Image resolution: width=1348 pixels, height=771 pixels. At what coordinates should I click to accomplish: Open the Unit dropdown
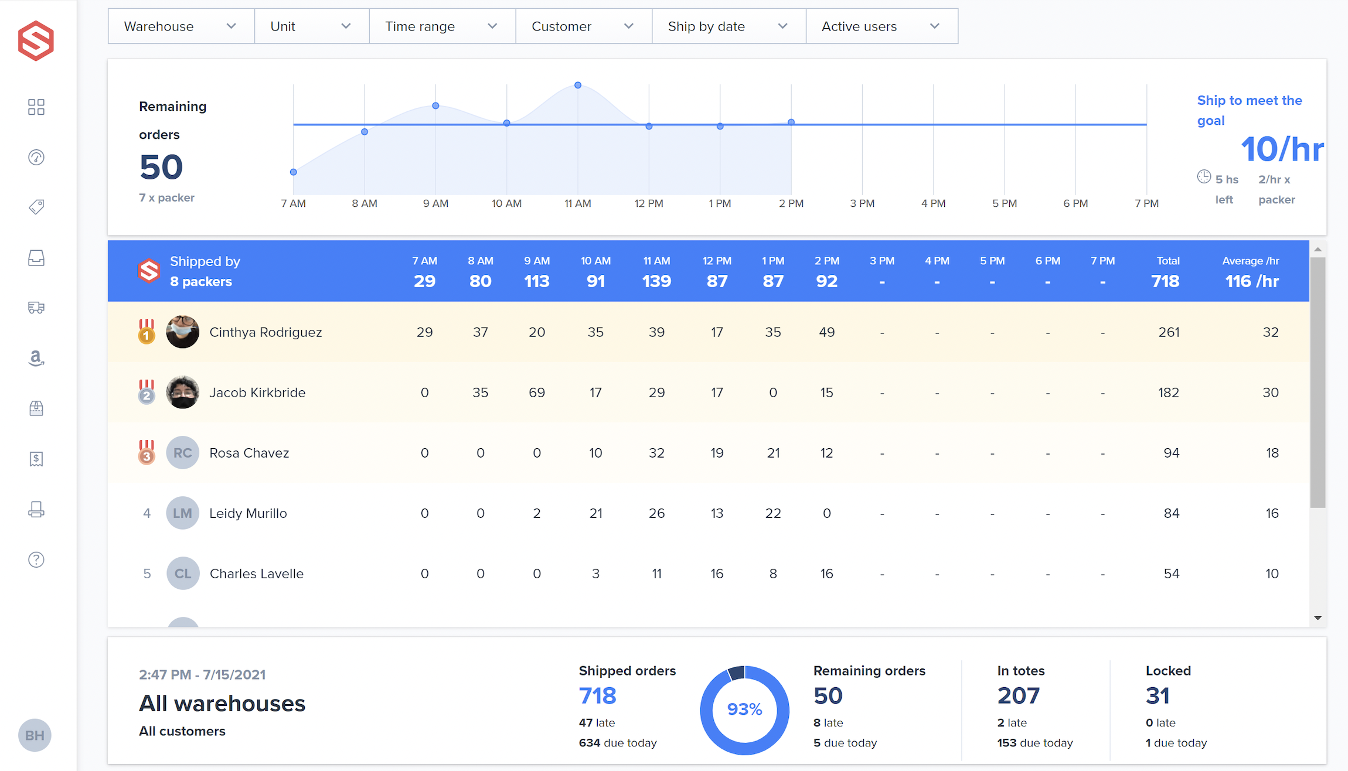click(311, 26)
